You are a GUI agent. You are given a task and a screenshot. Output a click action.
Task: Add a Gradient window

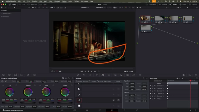(x=108, y=81)
